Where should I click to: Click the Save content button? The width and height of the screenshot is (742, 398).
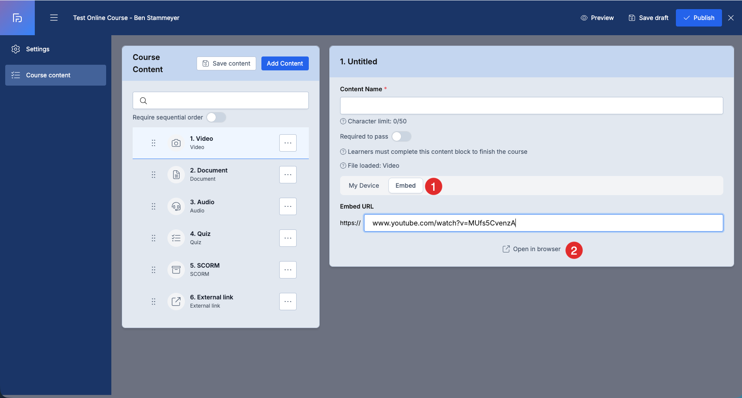[x=226, y=63]
